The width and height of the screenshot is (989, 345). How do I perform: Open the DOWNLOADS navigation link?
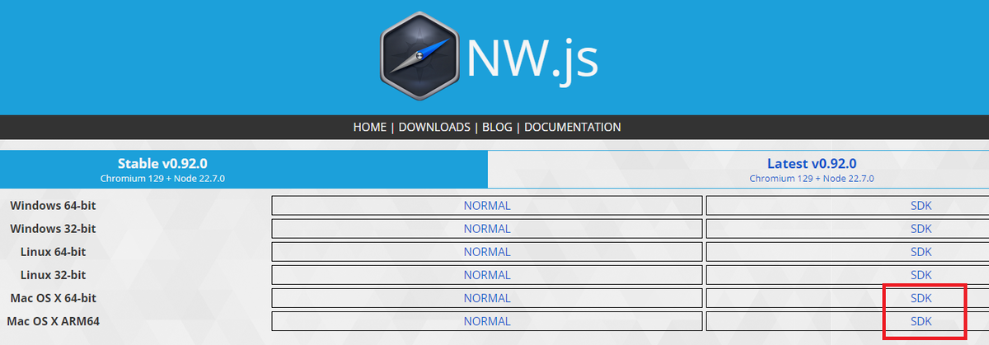click(434, 128)
